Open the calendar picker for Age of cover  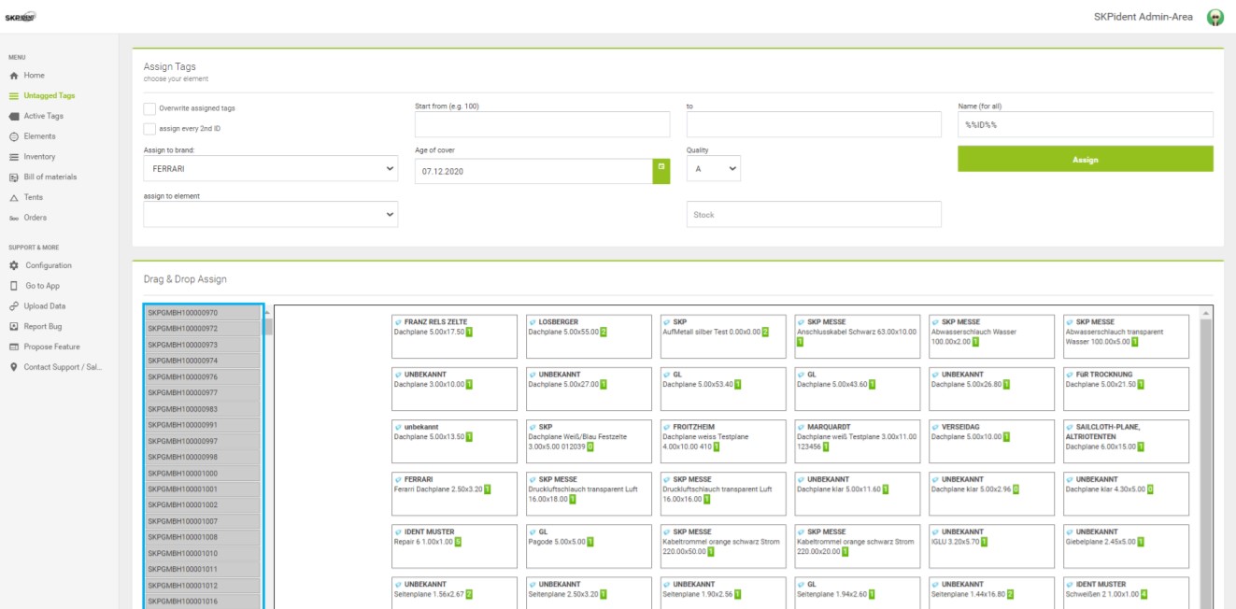pyautogui.click(x=661, y=171)
